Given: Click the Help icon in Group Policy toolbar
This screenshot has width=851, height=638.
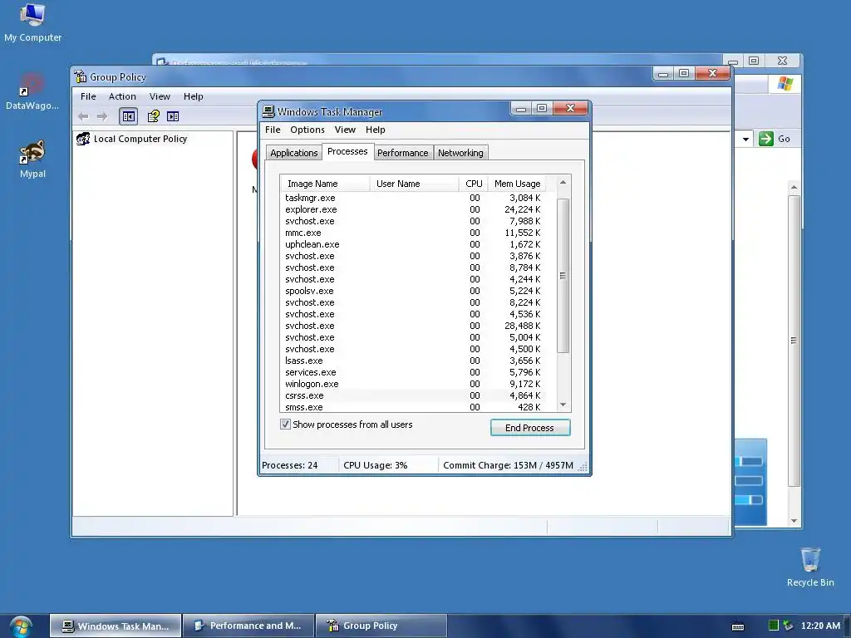Looking at the screenshot, I should [153, 116].
